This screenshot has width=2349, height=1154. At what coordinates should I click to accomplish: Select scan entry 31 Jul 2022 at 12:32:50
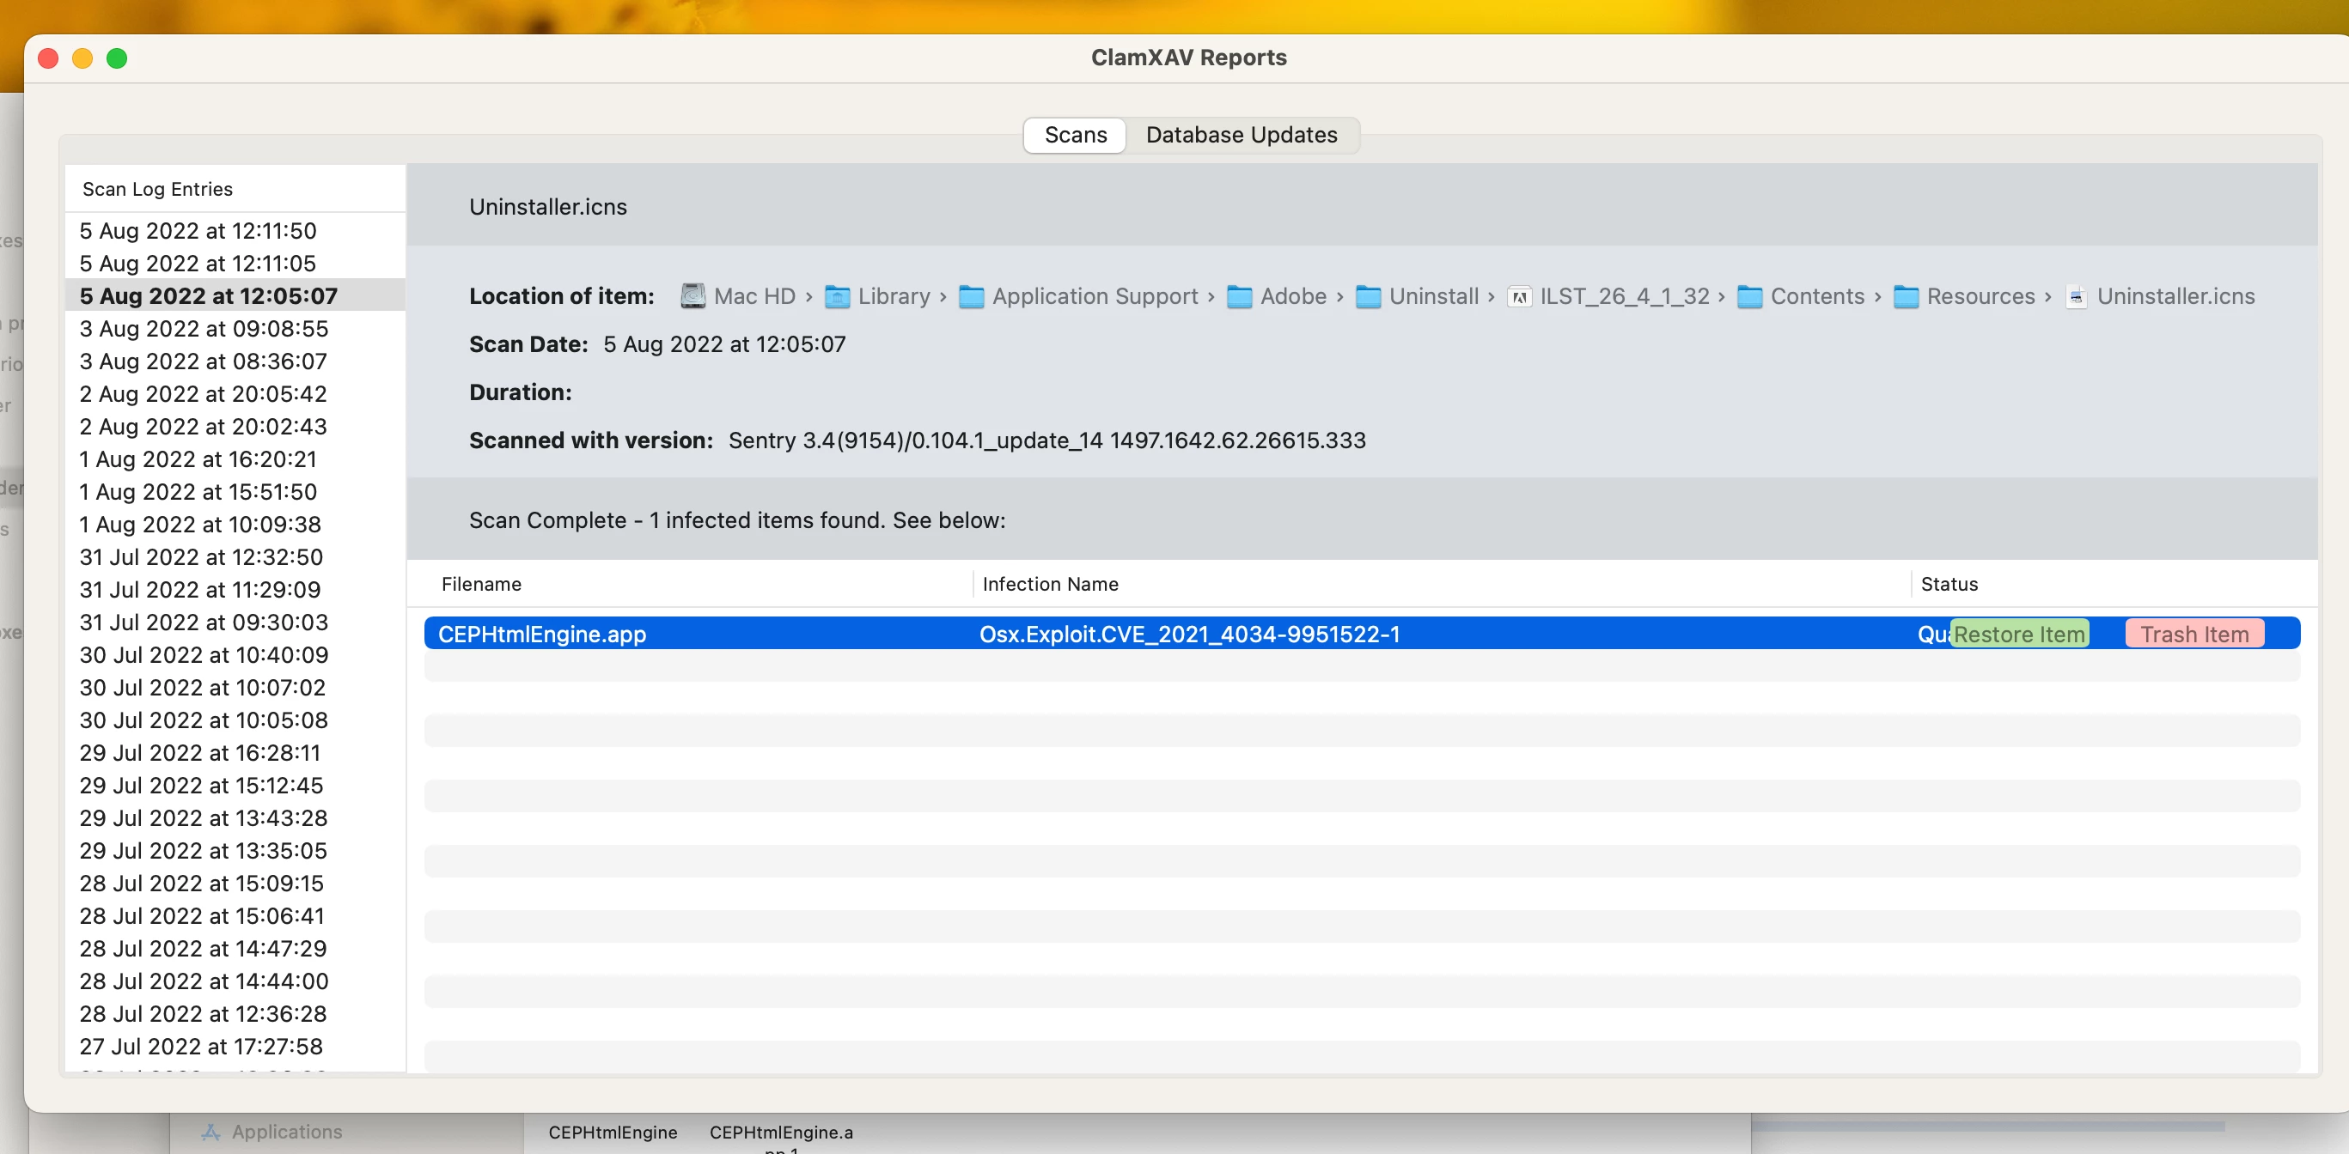point(200,557)
